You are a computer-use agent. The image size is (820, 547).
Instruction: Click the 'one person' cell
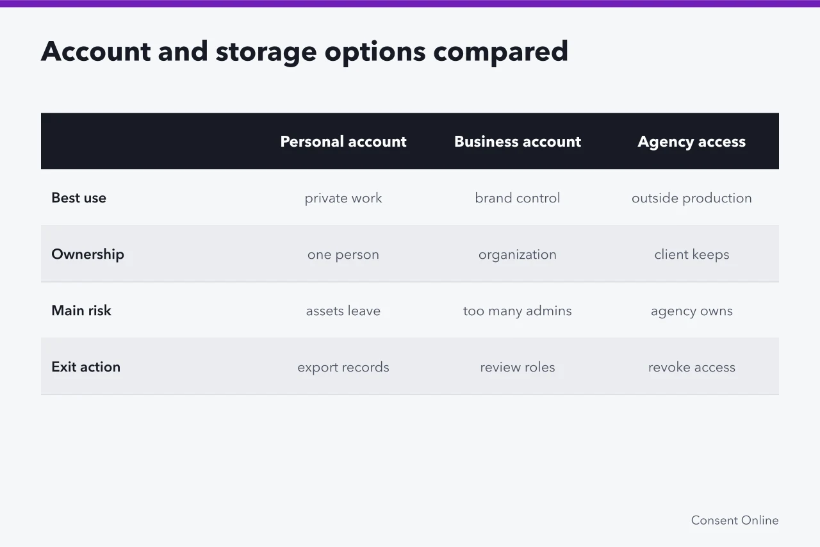pyautogui.click(x=343, y=255)
